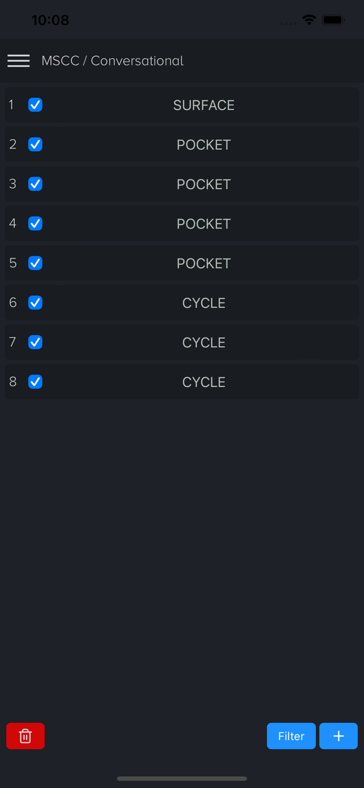The height and width of the screenshot is (788, 364).
Task: Select the CYCLE operation in row 7
Action: pos(204,342)
